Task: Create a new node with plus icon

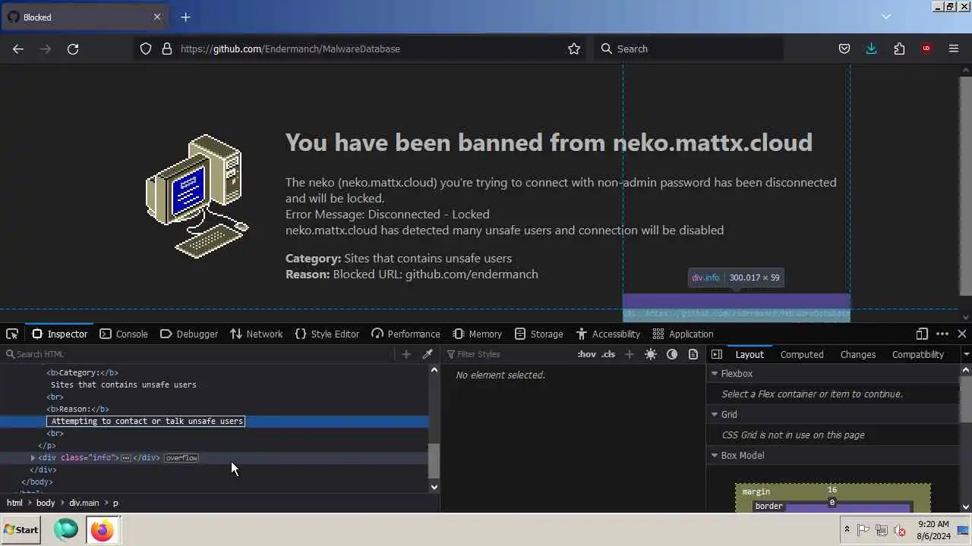Action: pyautogui.click(x=406, y=354)
